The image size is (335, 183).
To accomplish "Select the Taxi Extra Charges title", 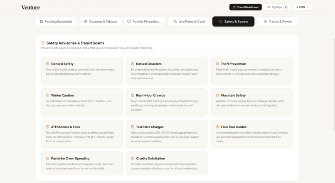I will coord(150,127).
